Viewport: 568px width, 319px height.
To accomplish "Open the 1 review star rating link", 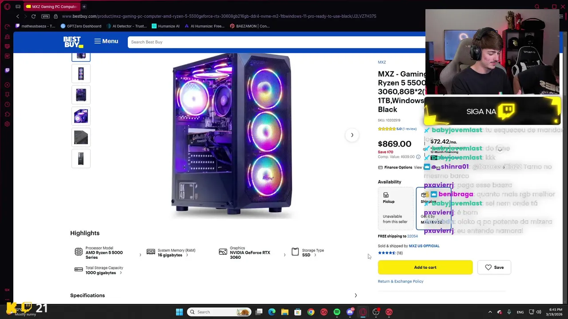I will [x=397, y=129].
